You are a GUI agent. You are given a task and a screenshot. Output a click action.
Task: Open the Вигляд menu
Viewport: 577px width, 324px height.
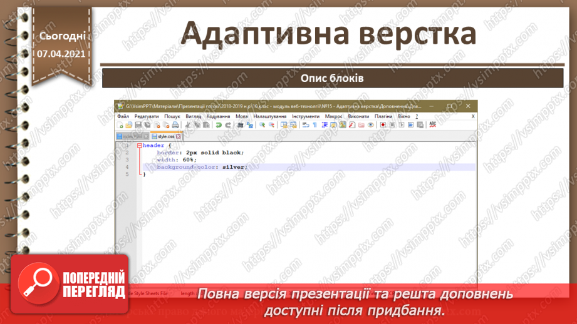pos(193,116)
